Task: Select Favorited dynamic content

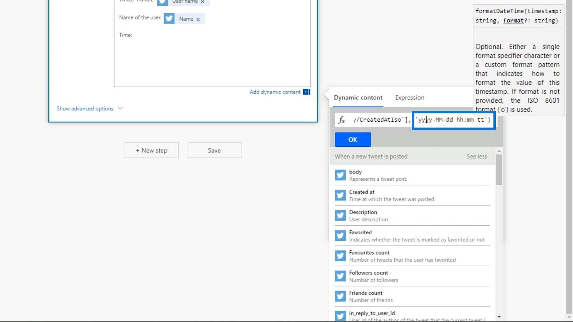Action: 412,236
